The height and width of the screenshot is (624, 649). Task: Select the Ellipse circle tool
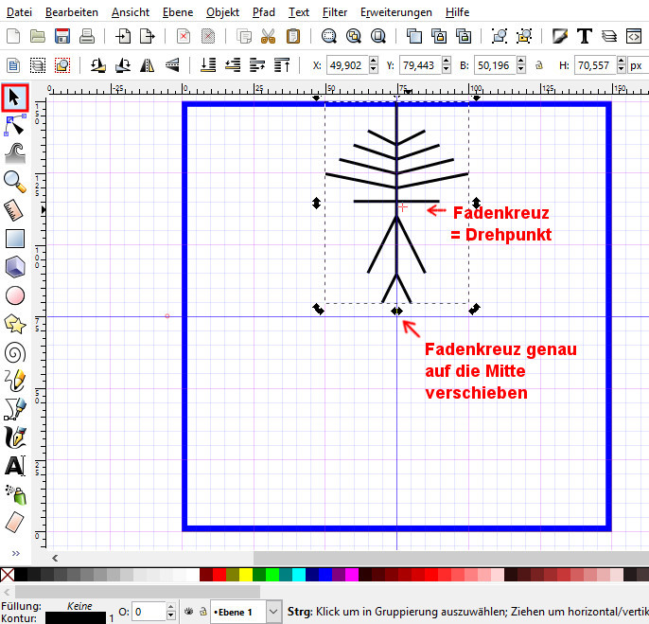coord(15,295)
